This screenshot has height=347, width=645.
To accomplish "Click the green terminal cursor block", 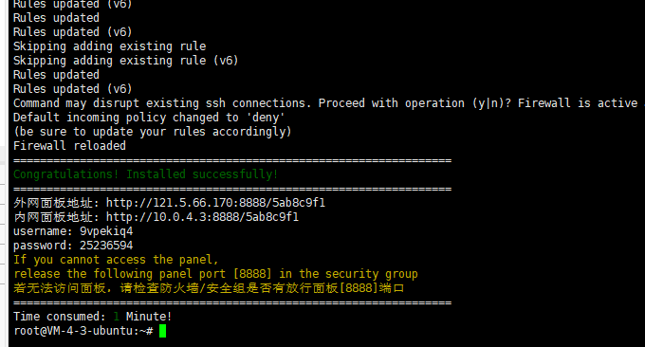I will 162,331.
